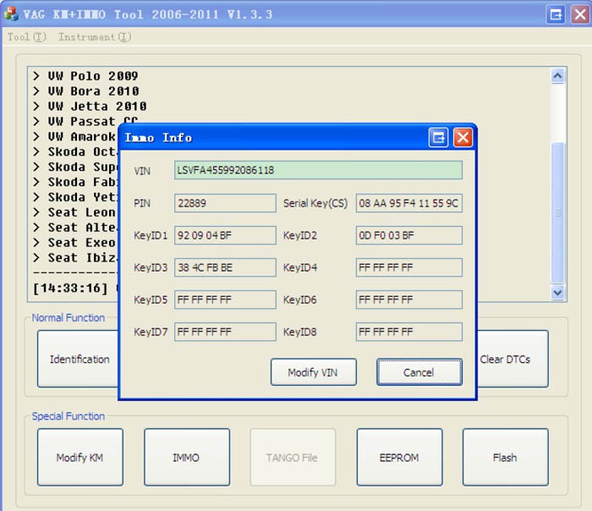Click the KeyID6 field
This screenshot has width=592, height=511.
click(409, 299)
